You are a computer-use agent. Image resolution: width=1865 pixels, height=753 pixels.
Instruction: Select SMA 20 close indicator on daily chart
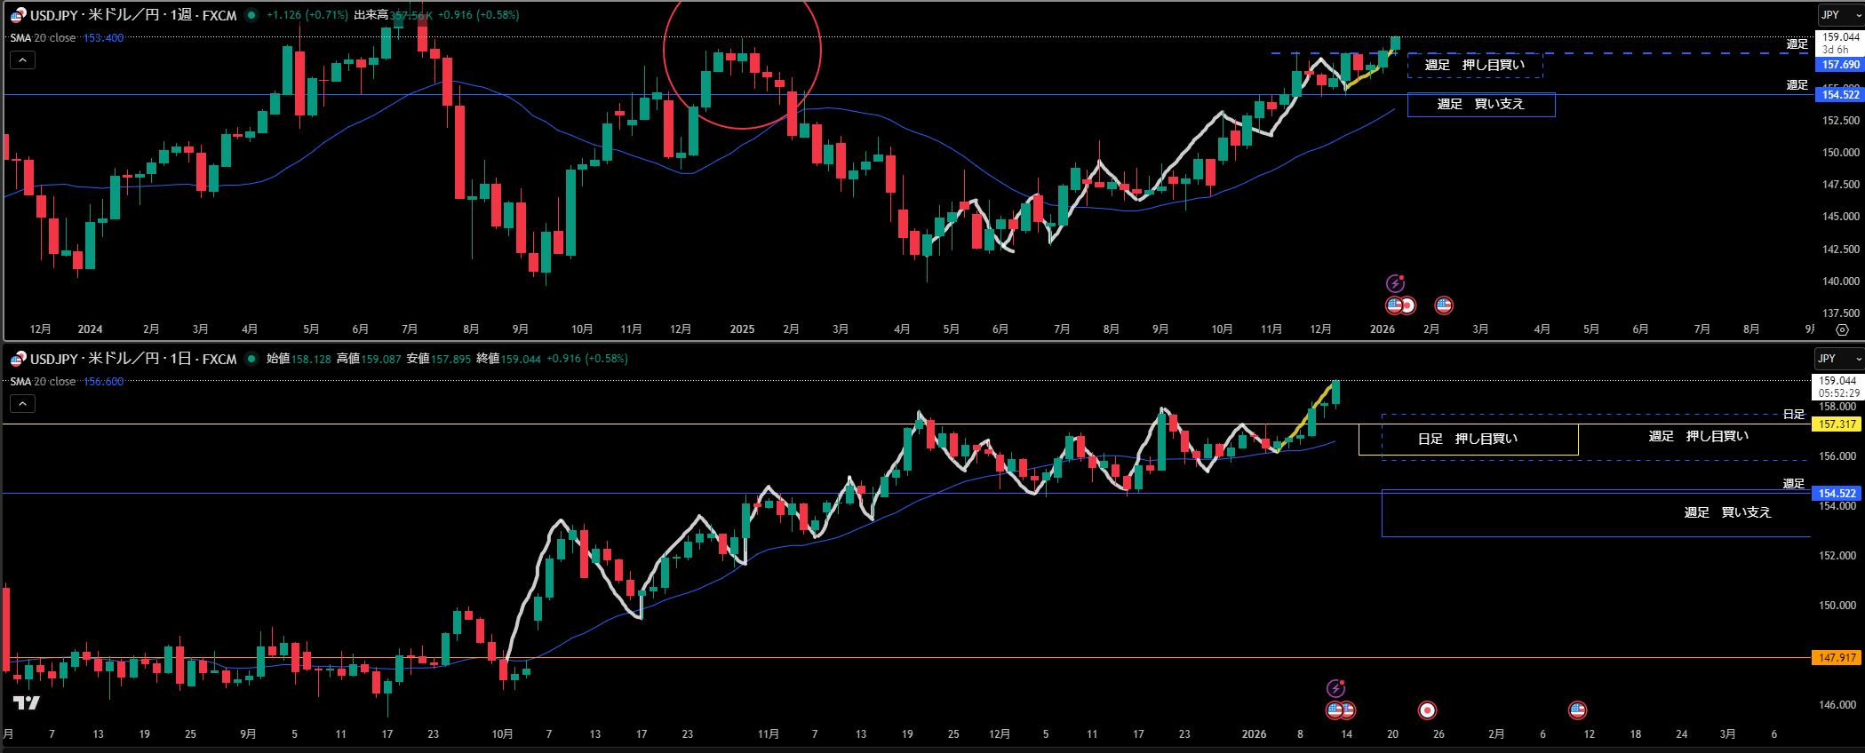44,382
